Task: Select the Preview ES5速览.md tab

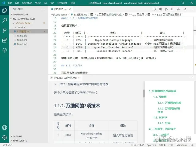Action: coord(65,78)
